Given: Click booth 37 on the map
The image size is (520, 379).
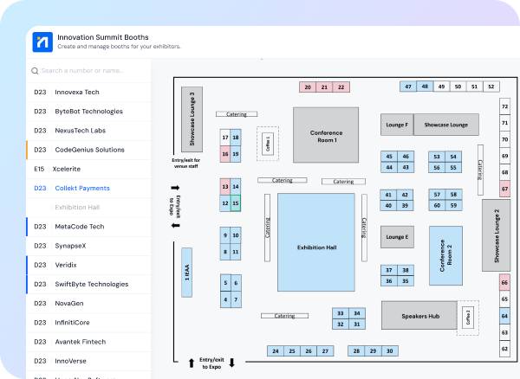Looking at the screenshot, I should point(389,270).
